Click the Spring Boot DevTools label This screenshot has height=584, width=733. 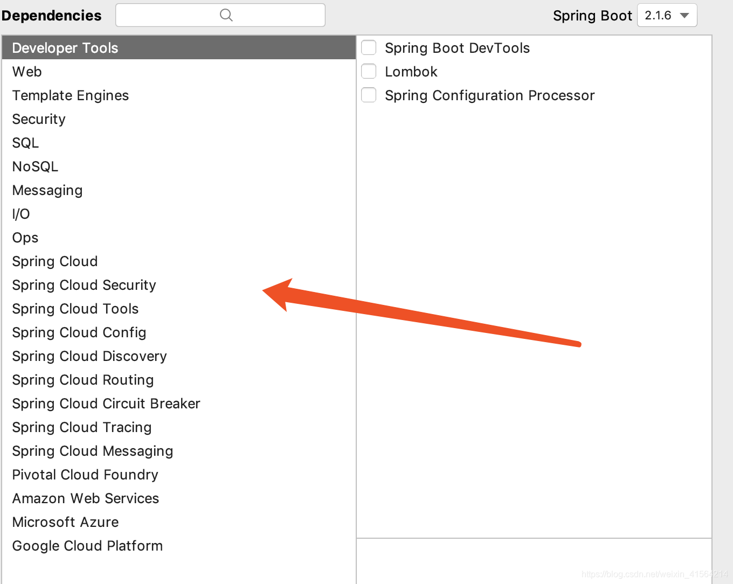point(457,48)
